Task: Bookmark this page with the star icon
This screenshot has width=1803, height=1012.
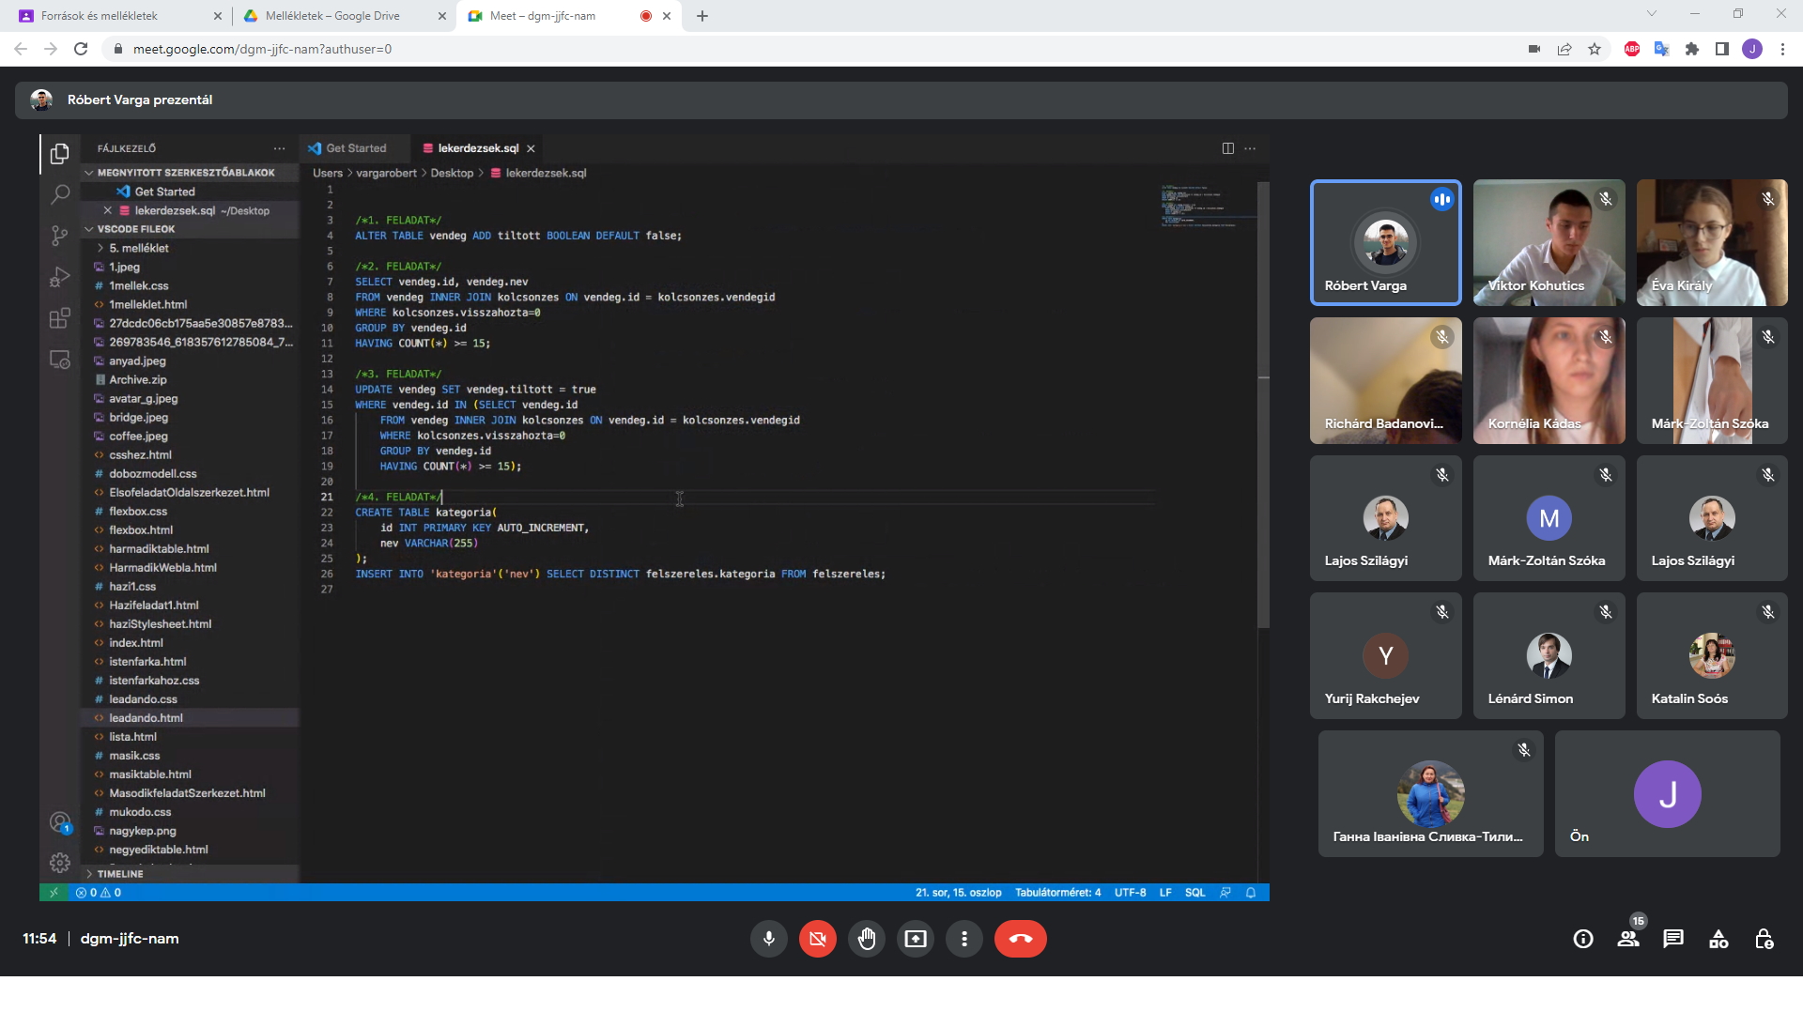Action: tap(1595, 49)
